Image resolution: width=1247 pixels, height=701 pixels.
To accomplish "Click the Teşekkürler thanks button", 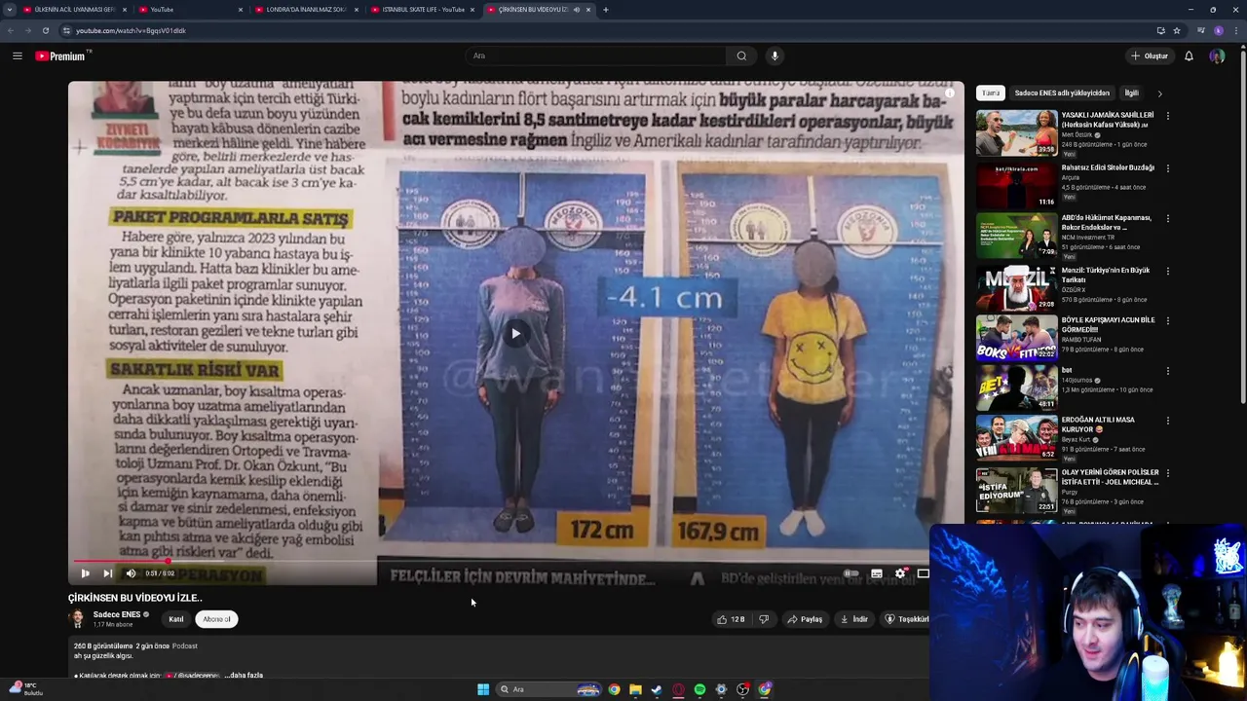I will coord(905,619).
